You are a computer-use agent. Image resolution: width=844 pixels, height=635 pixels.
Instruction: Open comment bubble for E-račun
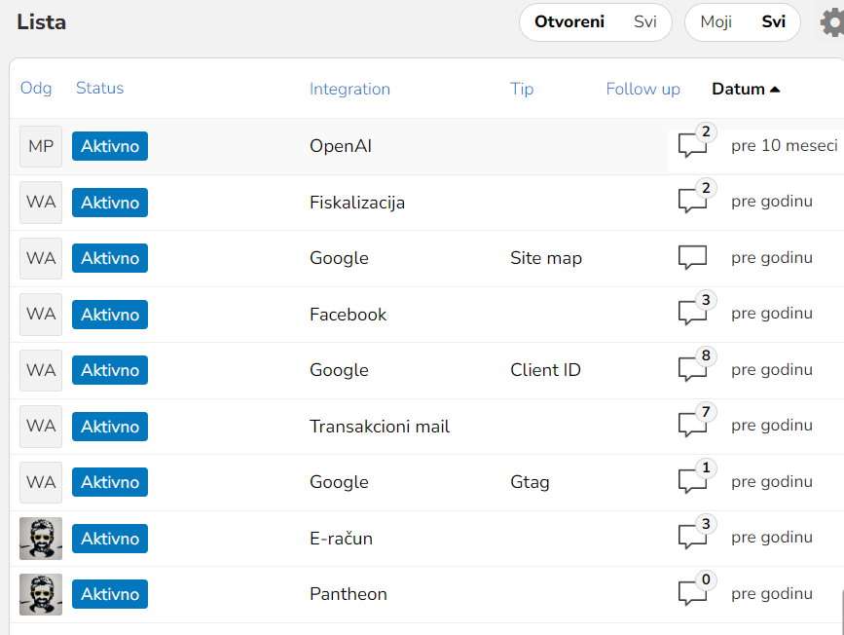pyautogui.click(x=692, y=538)
